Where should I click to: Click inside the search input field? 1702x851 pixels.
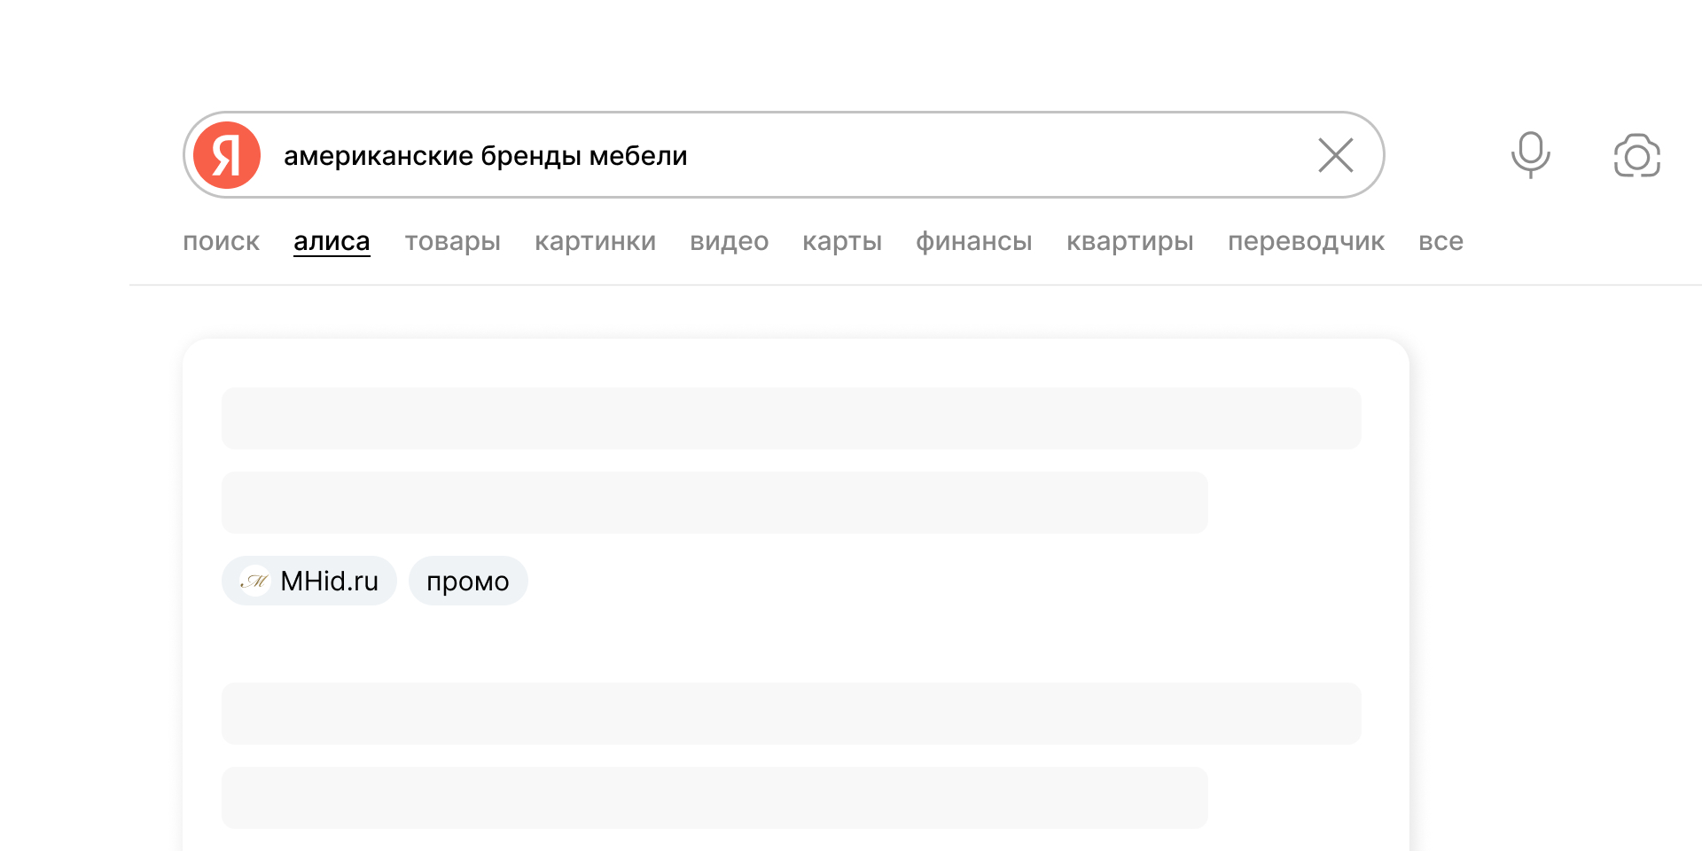tap(886, 154)
